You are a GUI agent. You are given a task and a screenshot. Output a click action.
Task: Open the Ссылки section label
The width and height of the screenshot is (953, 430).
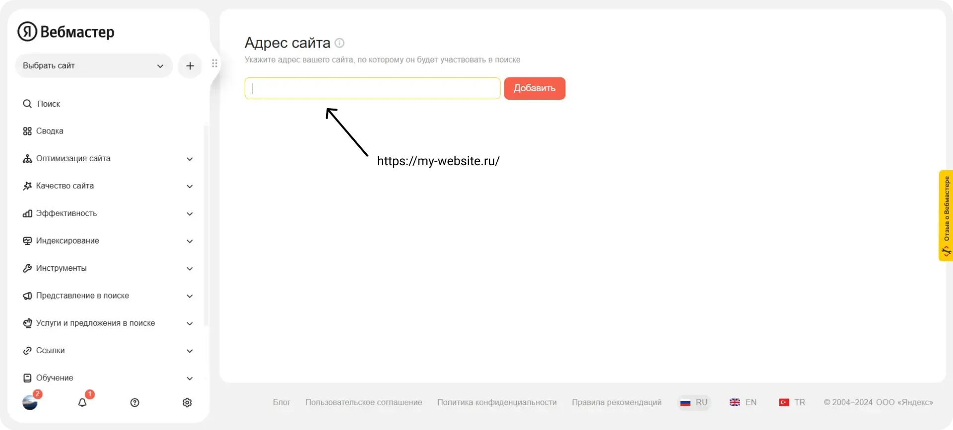pos(51,350)
